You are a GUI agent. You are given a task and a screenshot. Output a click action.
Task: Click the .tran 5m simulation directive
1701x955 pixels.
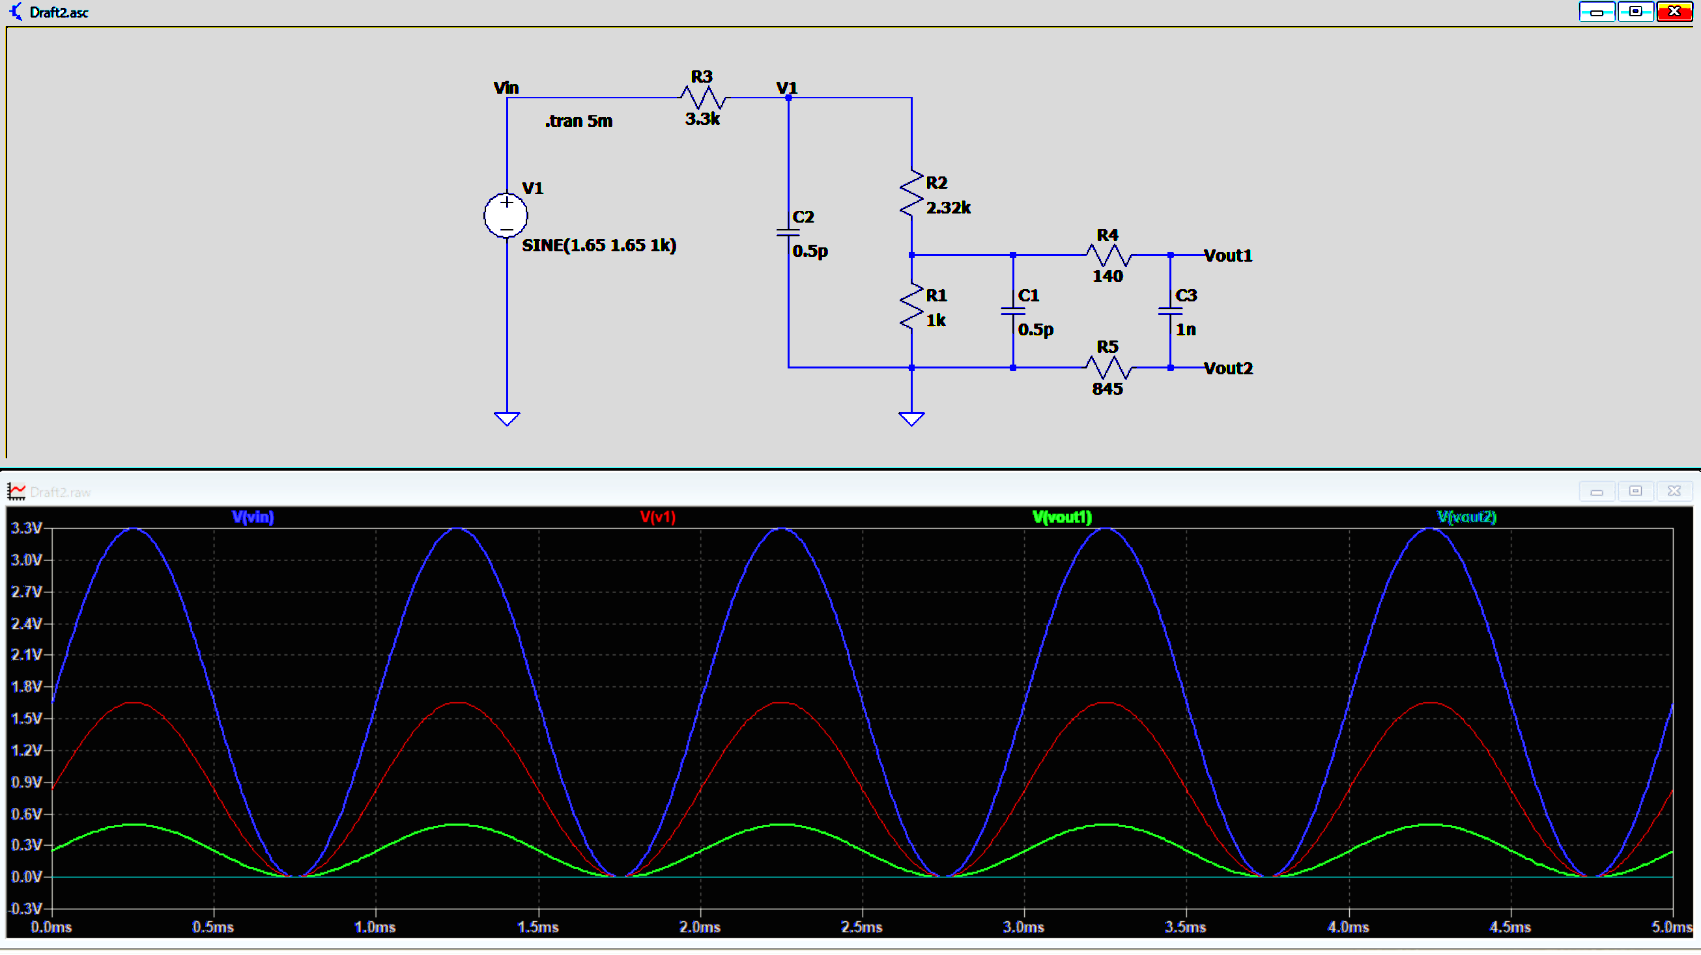(x=579, y=122)
